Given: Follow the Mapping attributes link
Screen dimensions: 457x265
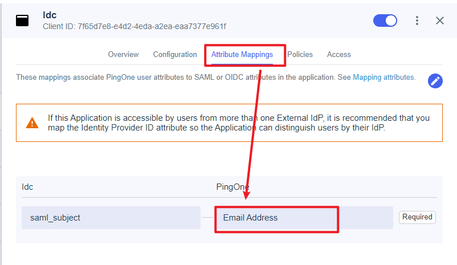Looking at the screenshot, I should tap(383, 77).
